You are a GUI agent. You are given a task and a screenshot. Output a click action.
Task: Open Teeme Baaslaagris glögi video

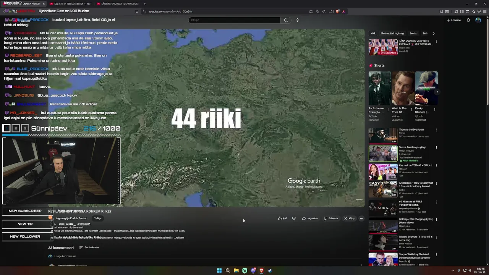pyautogui.click(x=383, y=154)
